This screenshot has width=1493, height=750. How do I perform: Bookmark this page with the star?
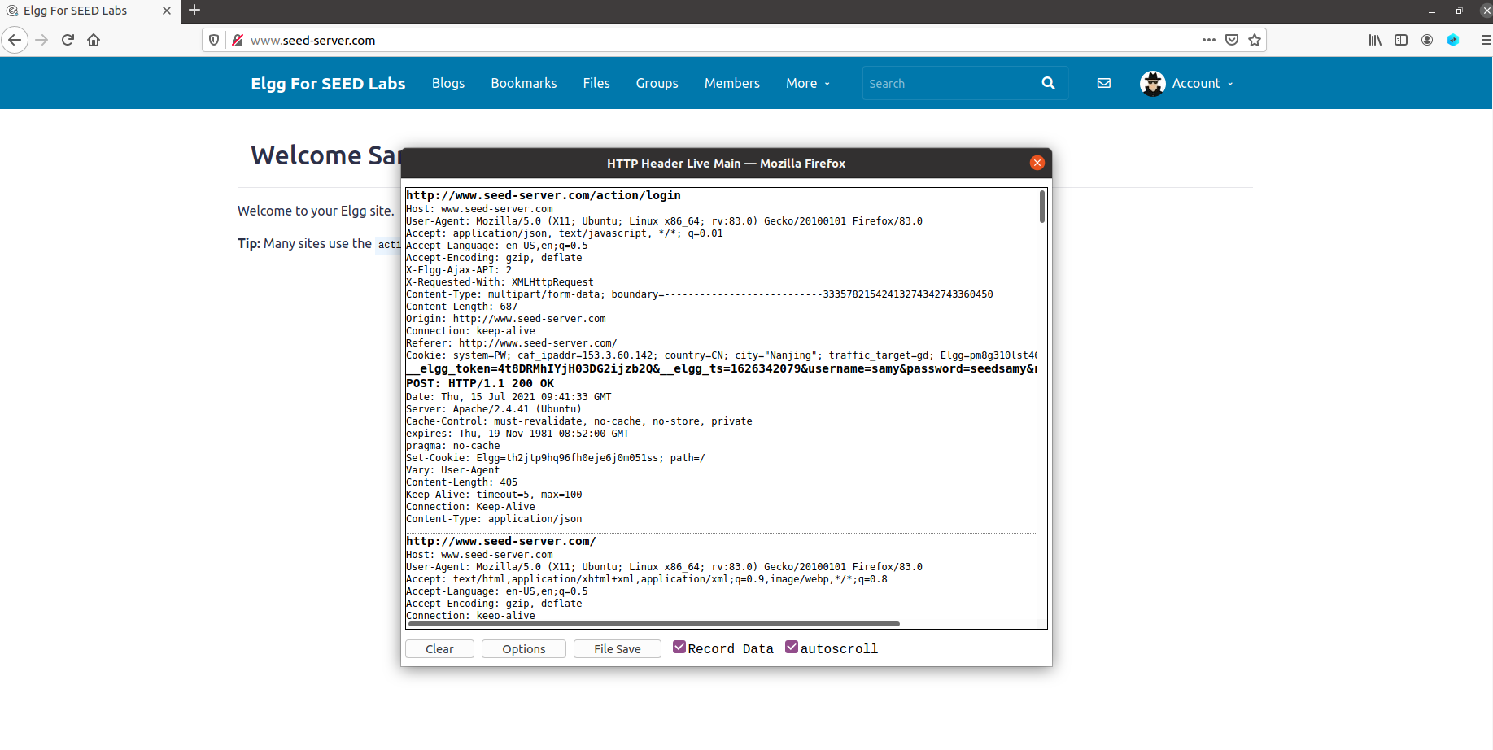click(1255, 40)
